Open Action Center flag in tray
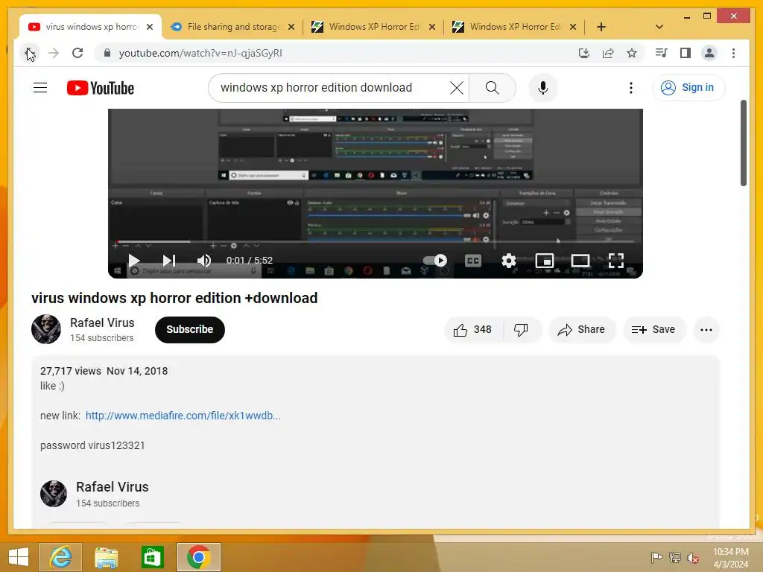This screenshot has width=763, height=572. point(656,557)
